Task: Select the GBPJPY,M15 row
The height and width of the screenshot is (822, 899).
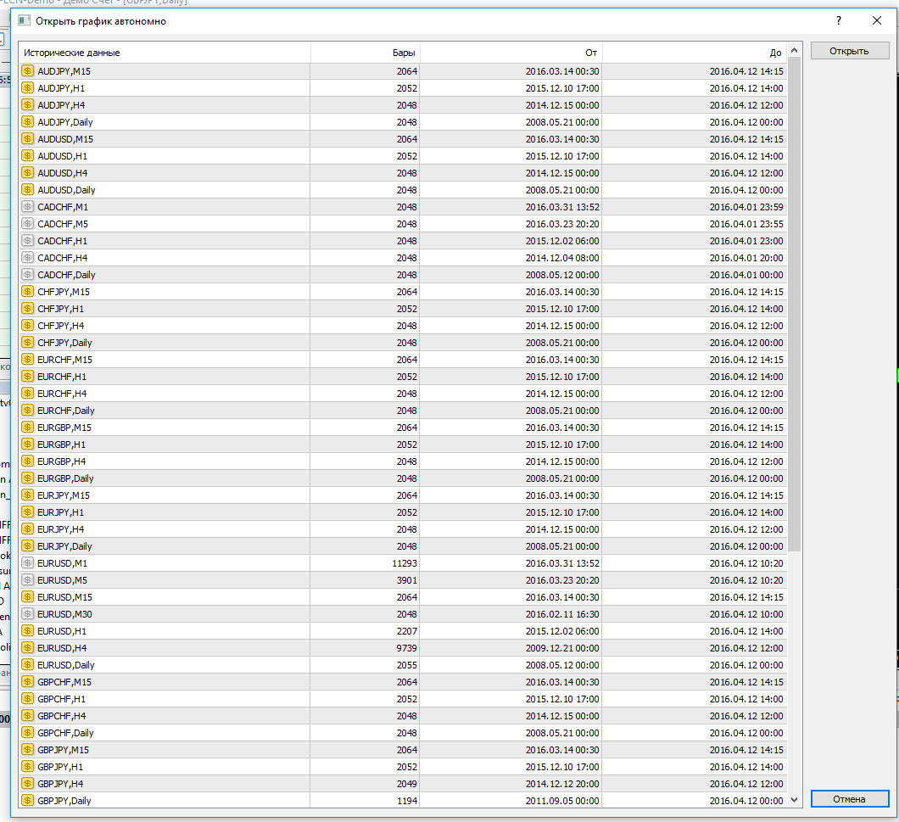Action: 403,750
